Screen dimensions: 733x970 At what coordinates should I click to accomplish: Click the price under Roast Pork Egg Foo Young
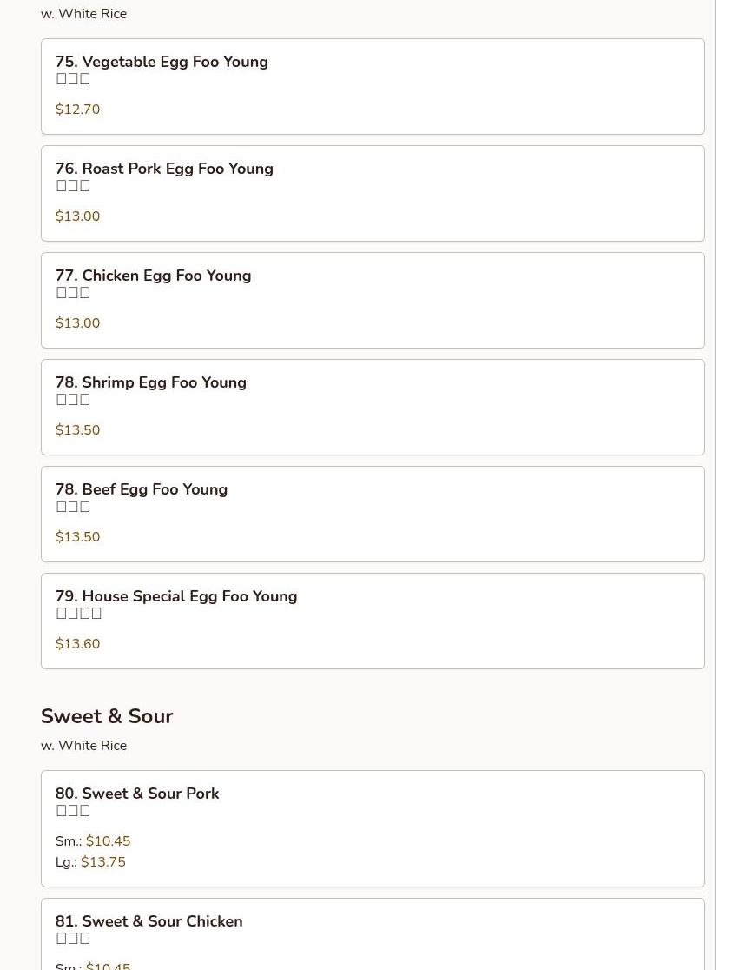(x=77, y=216)
